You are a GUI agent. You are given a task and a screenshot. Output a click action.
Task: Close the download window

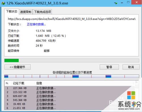(137, 2)
